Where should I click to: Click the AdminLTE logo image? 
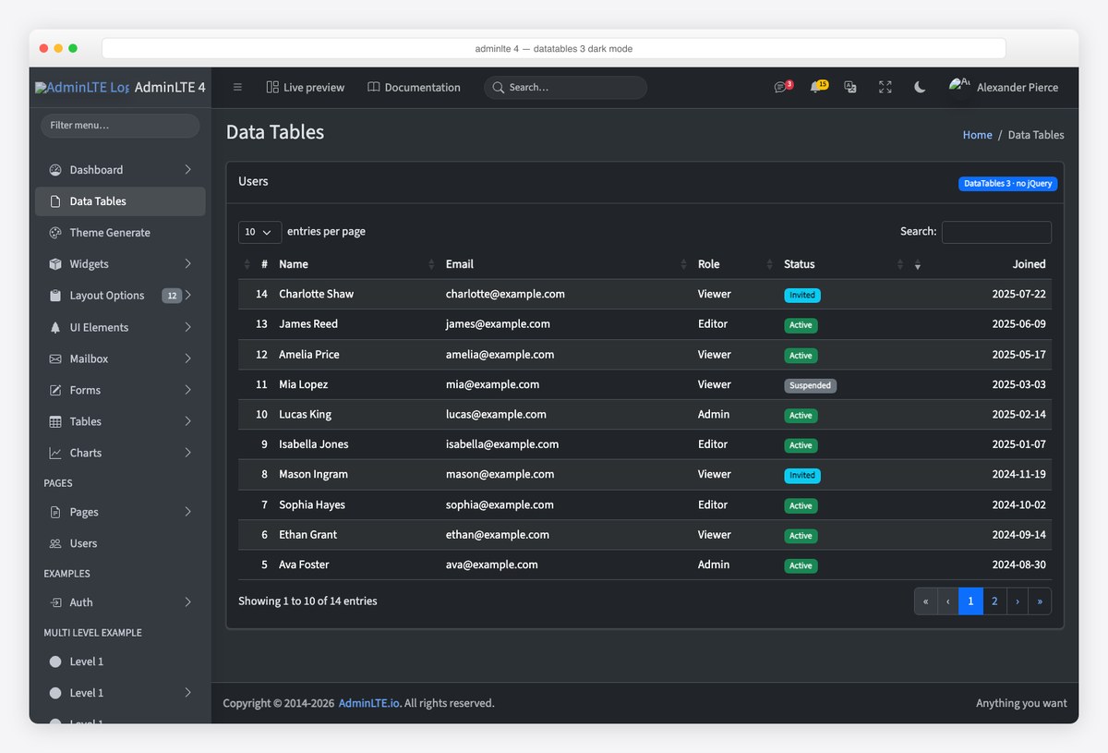pos(82,88)
